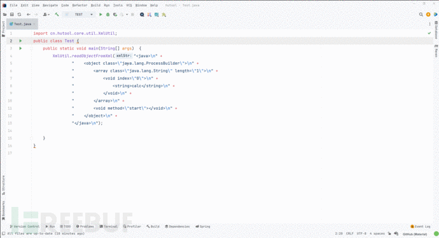Viewport: 439px width, 238px height.
Task: Toggle the Bookmarks tool window
Action: [3, 210]
